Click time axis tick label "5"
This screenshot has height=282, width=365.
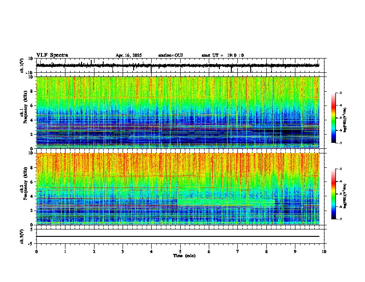point(180,252)
